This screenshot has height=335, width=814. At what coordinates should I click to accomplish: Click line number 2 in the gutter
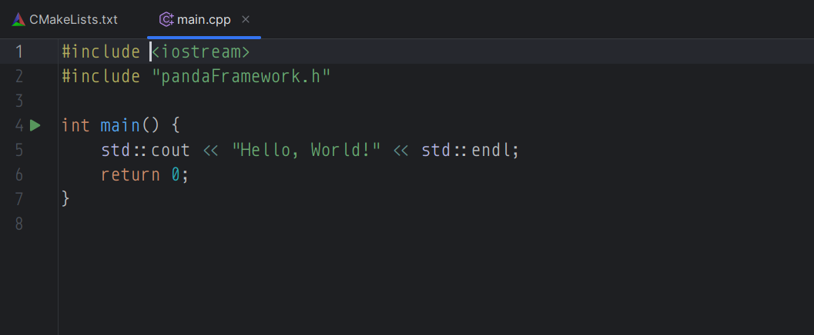pos(18,77)
